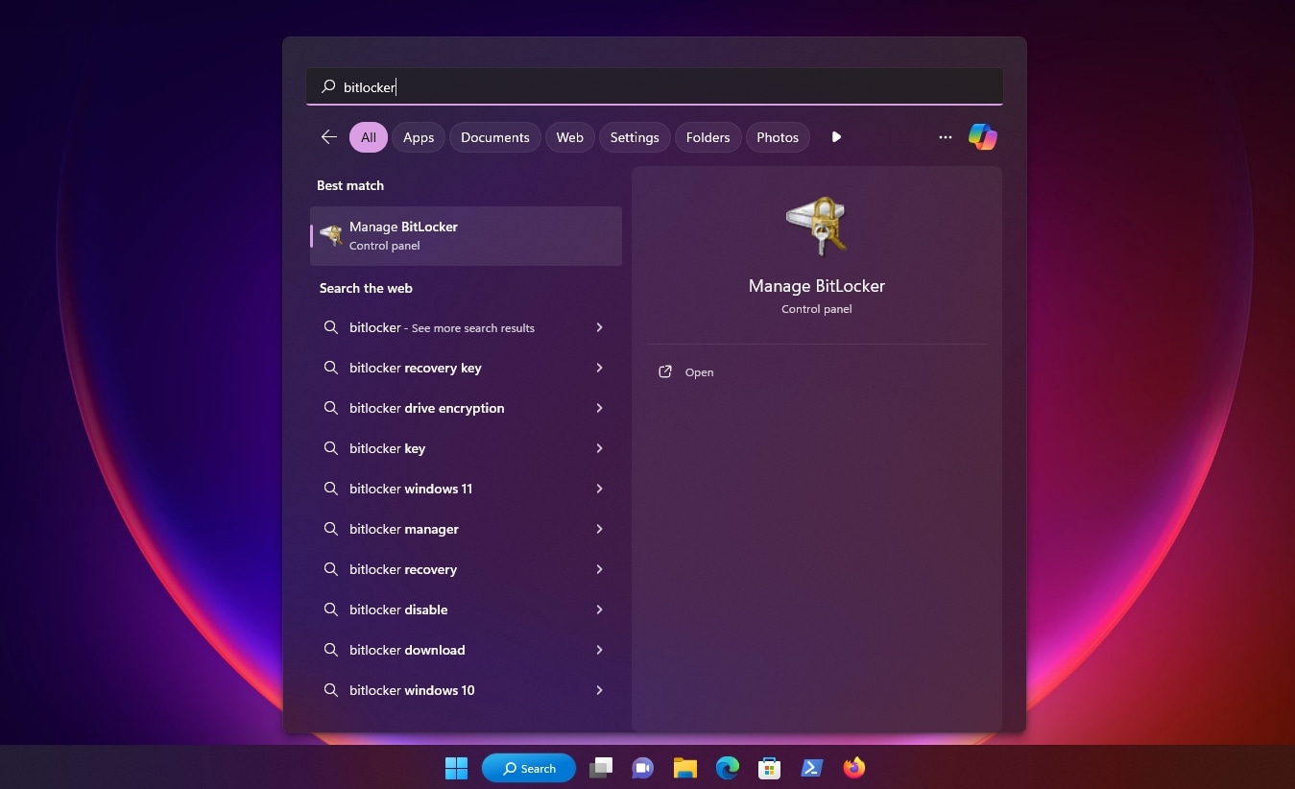This screenshot has width=1295, height=789.
Task: Switch to the Settings filter
Action: point(635,137)
